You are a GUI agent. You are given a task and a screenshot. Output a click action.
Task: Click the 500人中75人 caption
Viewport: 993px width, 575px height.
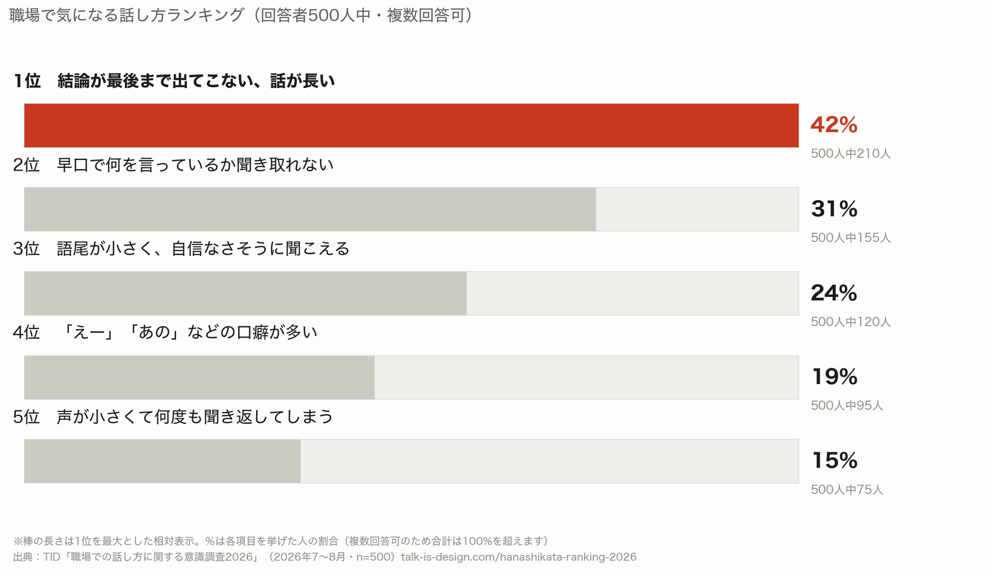coord(847,489)
